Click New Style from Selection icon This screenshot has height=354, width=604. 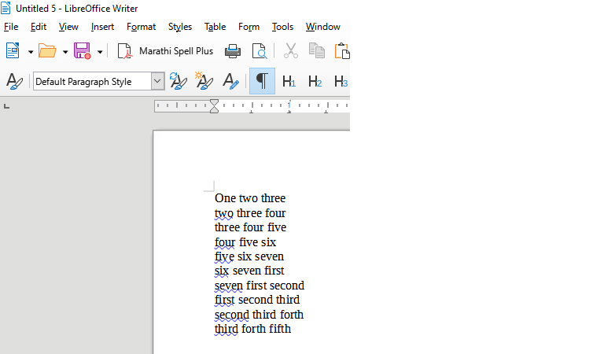[204, 81]
